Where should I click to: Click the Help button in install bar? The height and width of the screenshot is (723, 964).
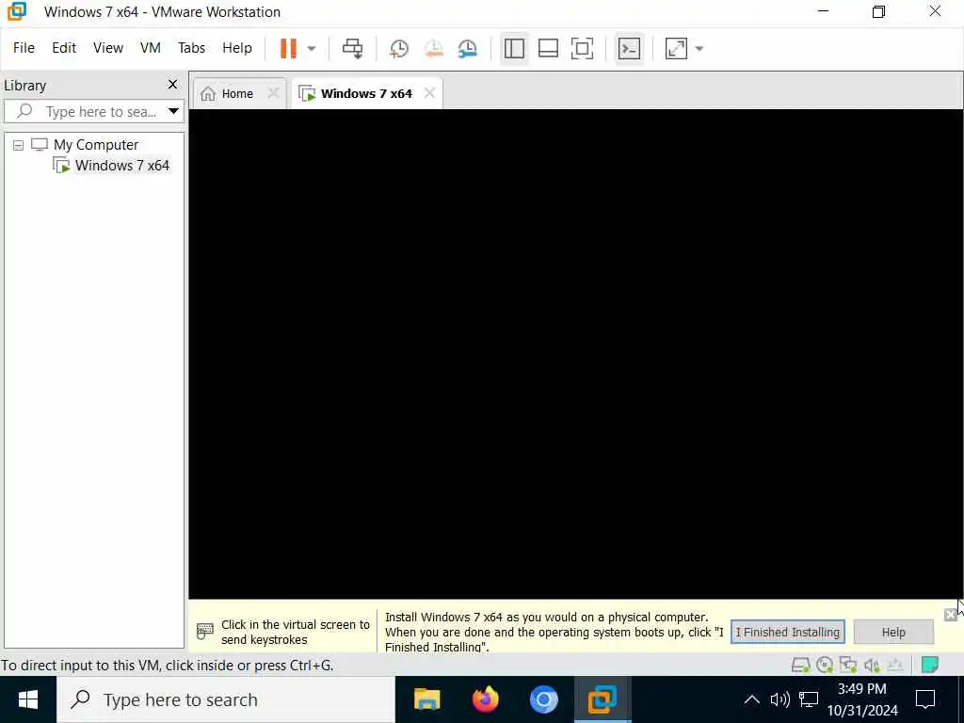click(893, 632)
